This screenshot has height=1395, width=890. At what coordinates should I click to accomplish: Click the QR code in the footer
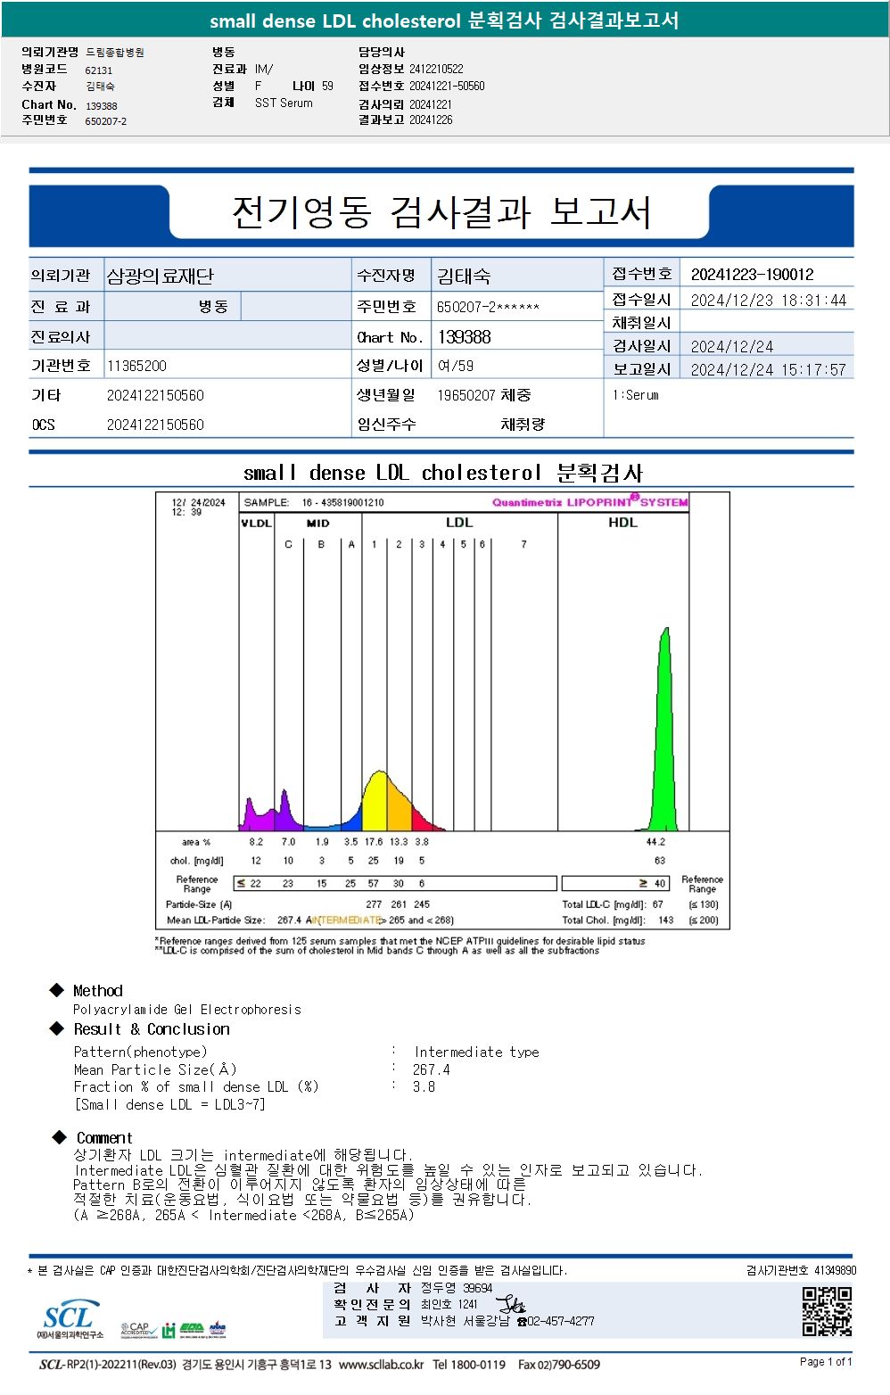pos(827,1311)
